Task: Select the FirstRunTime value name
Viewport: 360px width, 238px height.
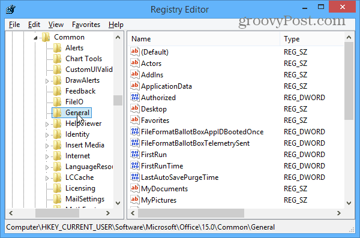Action: [x=162, y=166]
